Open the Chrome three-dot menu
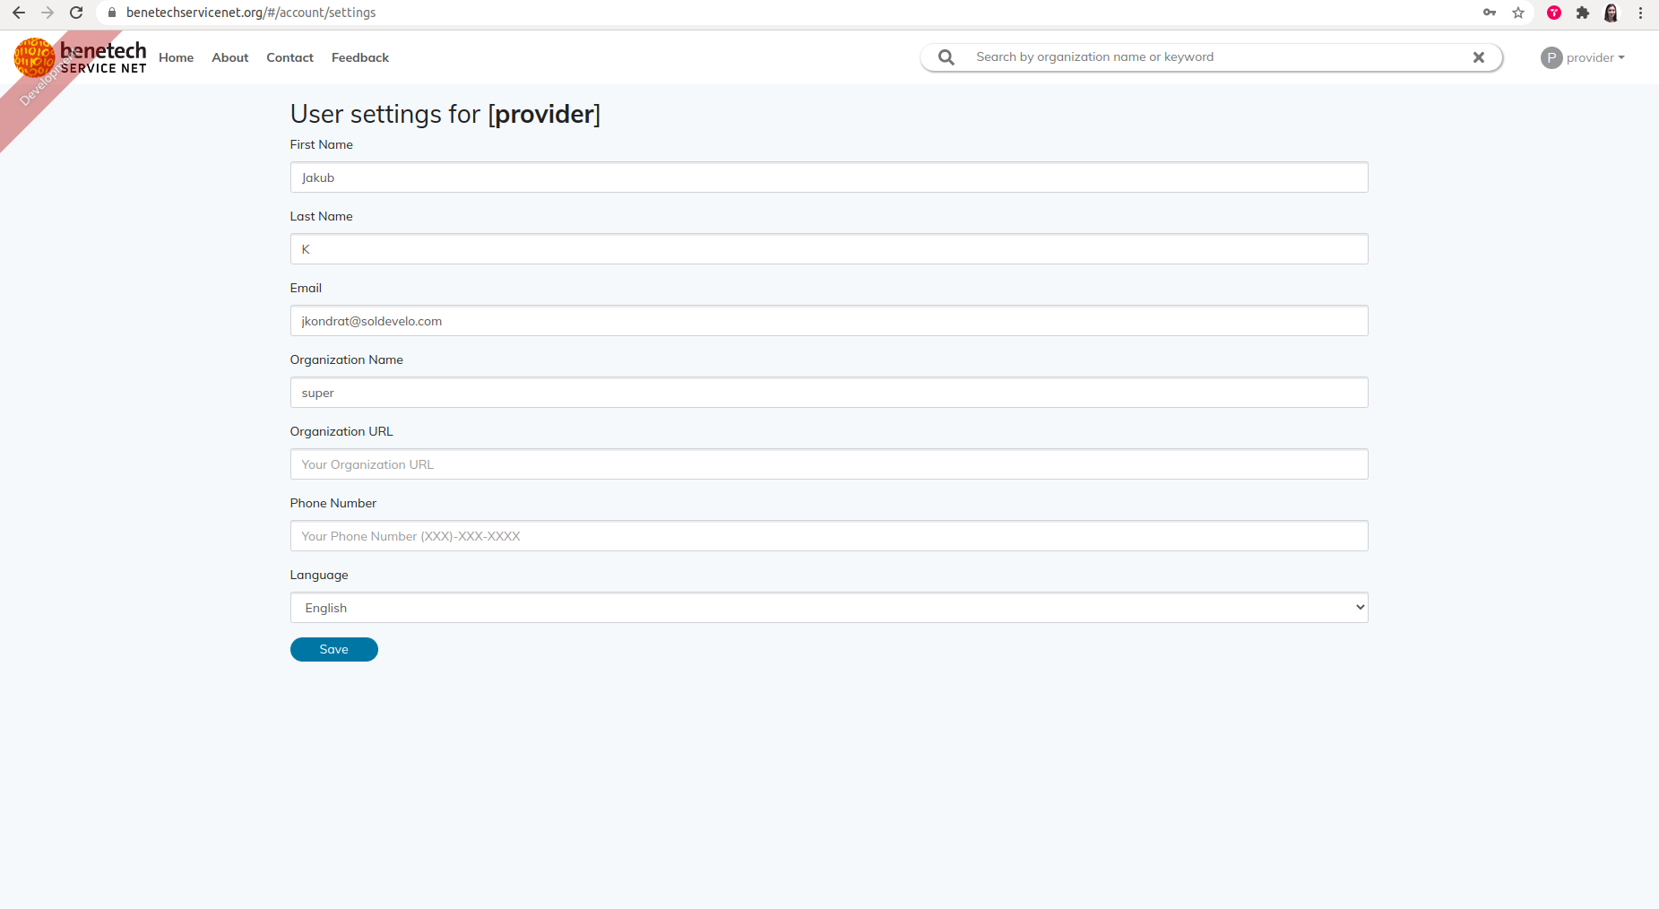Image resolution: width=1659 pixels, height=909 pixels. point(1641,13)
